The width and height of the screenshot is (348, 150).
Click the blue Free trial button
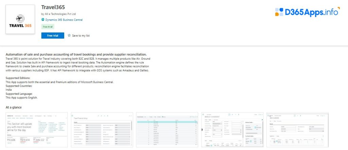(x=53, y=36)
